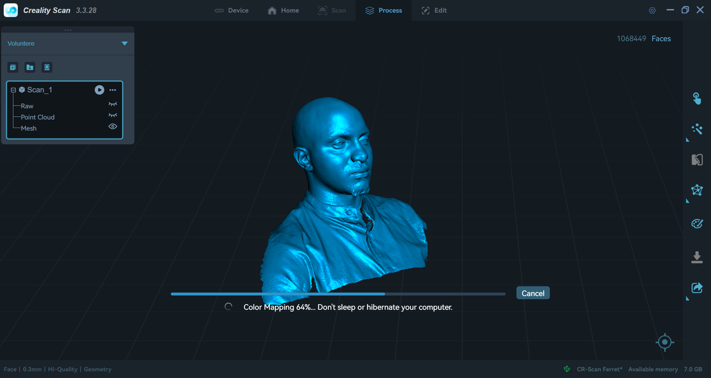Expand point cloud tool options arrow
This screenshot has height=378, width=711.
pos(688,140)
